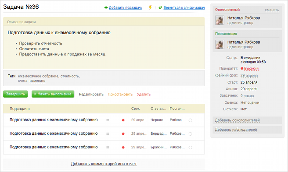Click Добавить комментарий или отчет link
The image size is (288, 172).
pyautogui.click(x=104, y=164)
